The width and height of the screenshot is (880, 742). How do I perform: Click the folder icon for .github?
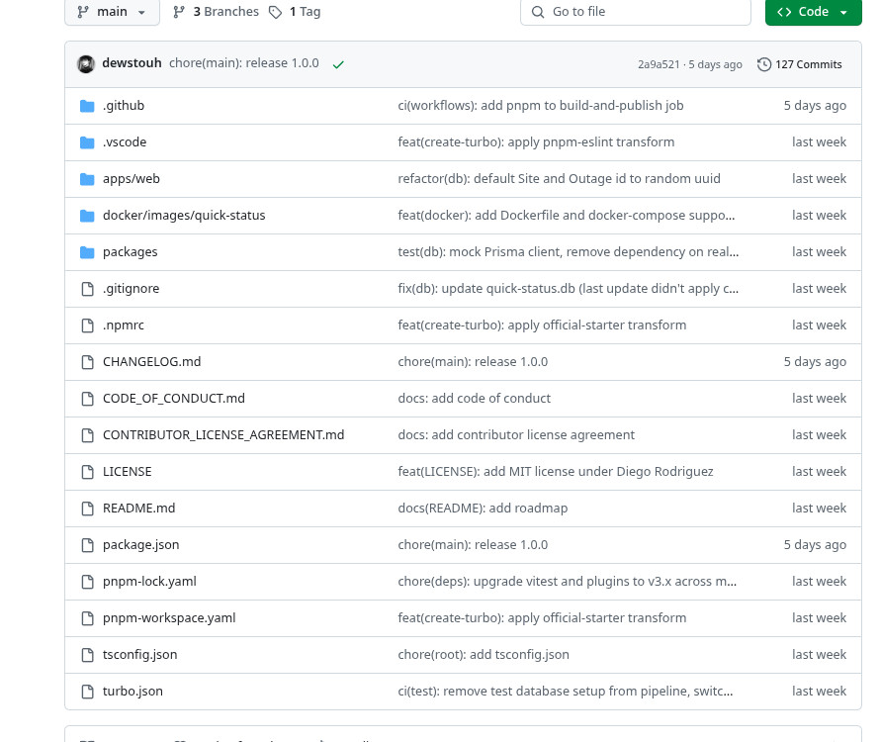[87, 106]
